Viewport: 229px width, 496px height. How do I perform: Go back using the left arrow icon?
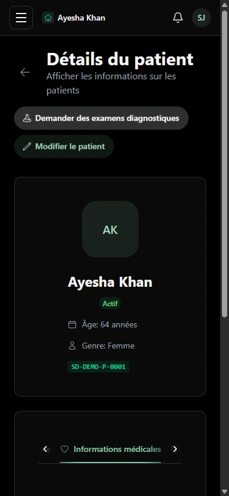coord(25,72)
